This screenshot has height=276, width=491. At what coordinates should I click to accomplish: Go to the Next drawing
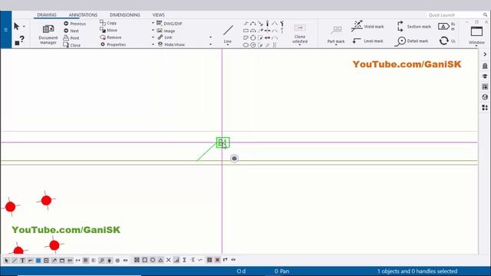[x=71, y=31]
